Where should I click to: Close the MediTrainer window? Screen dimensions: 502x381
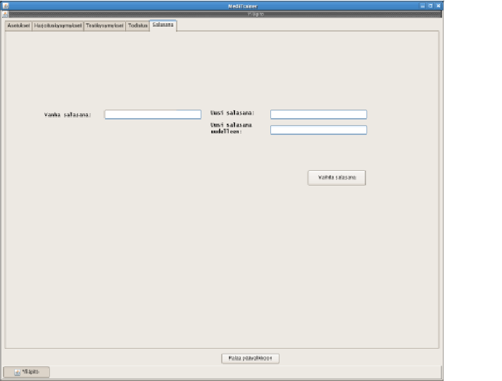pyautogui.click(x=439, y=6)
